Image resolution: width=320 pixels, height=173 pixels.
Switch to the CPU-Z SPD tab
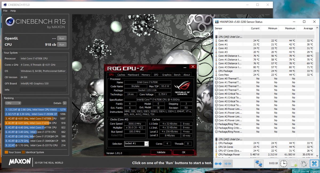pyautogui.click(x=156, y=75)
